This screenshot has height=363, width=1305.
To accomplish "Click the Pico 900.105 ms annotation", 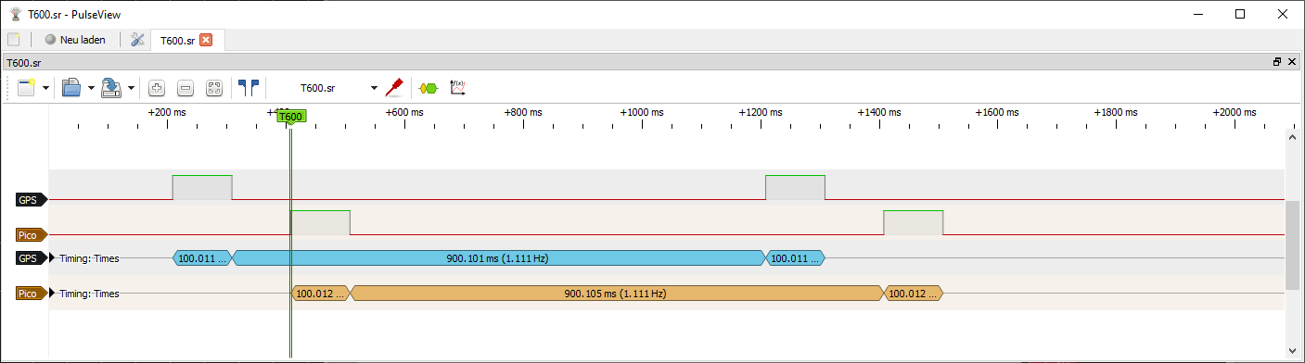I will 617,294.
